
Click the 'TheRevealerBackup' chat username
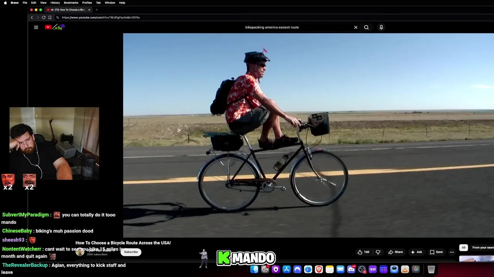point(25,265)
